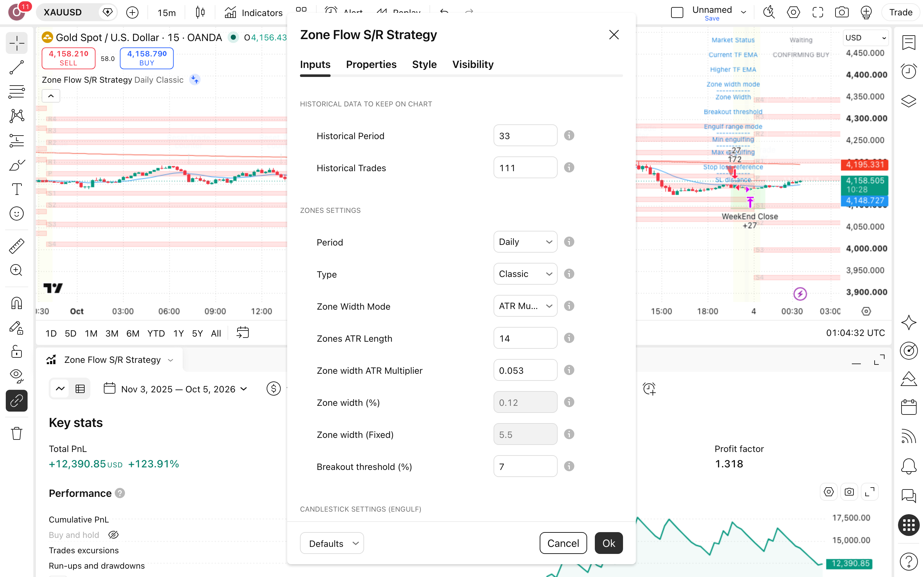Open the economic calendar icon
This screenshot has width=923, height=577.
pos(909,407)
